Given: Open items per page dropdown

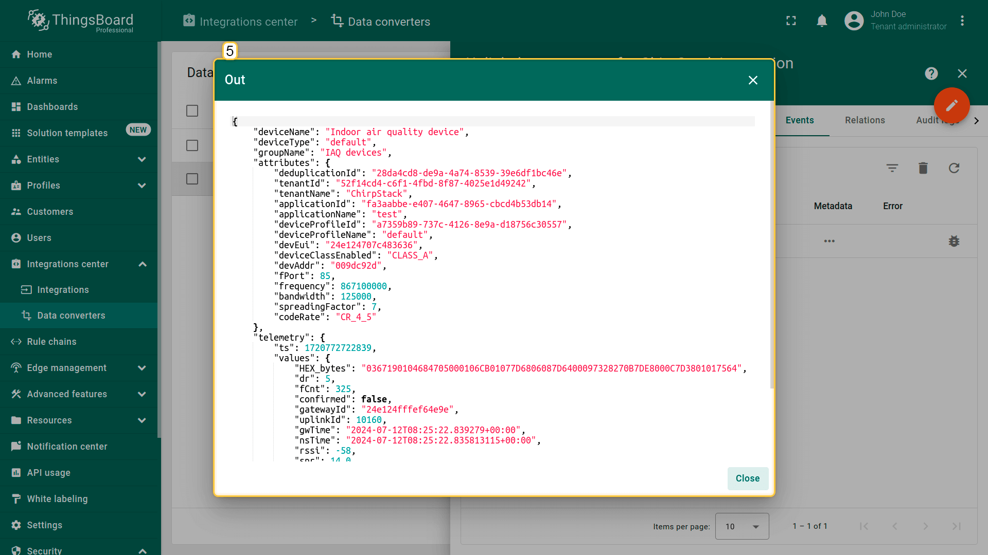Looking at the screenshot, I should tap(742, 526).
